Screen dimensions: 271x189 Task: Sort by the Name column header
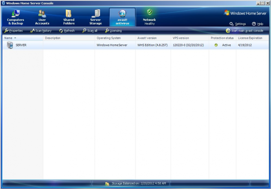pyautogui.click(x=23, y=38)
